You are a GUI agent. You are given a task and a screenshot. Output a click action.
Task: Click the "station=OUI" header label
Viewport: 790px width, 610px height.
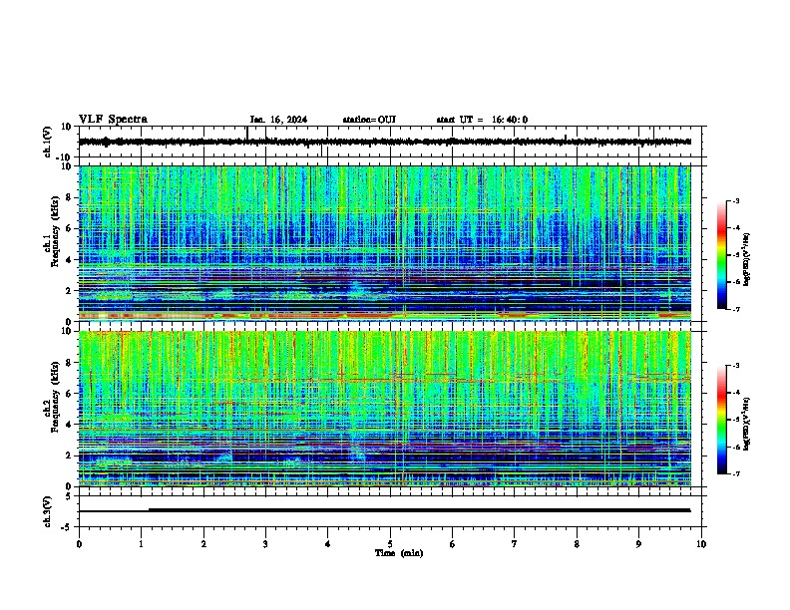(369, 120)
